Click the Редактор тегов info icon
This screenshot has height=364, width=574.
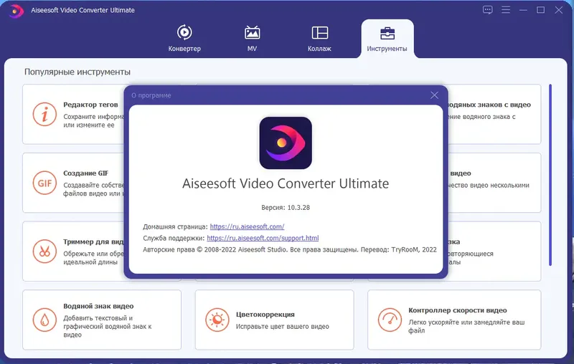click(44, 115)
